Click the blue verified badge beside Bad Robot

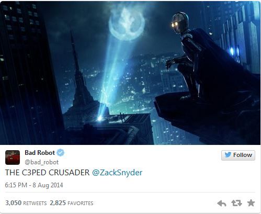click(61, 153)
